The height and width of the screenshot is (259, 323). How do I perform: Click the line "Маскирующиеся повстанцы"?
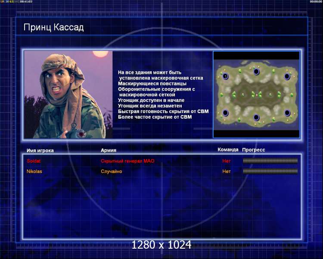[152, 84]
